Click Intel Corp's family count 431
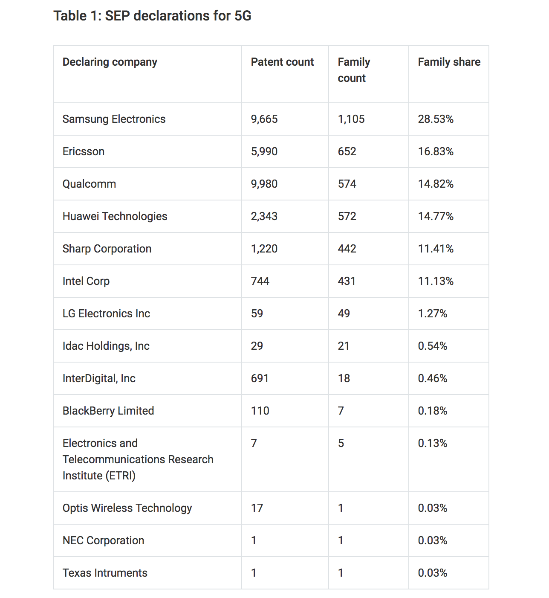 tap(347, 281)
